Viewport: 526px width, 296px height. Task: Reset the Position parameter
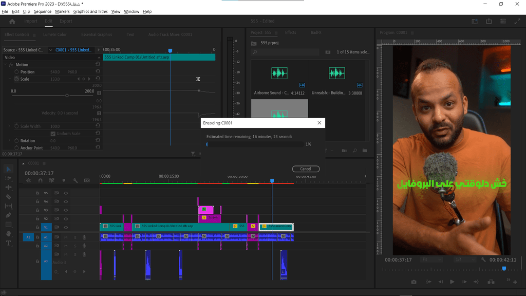98,71
